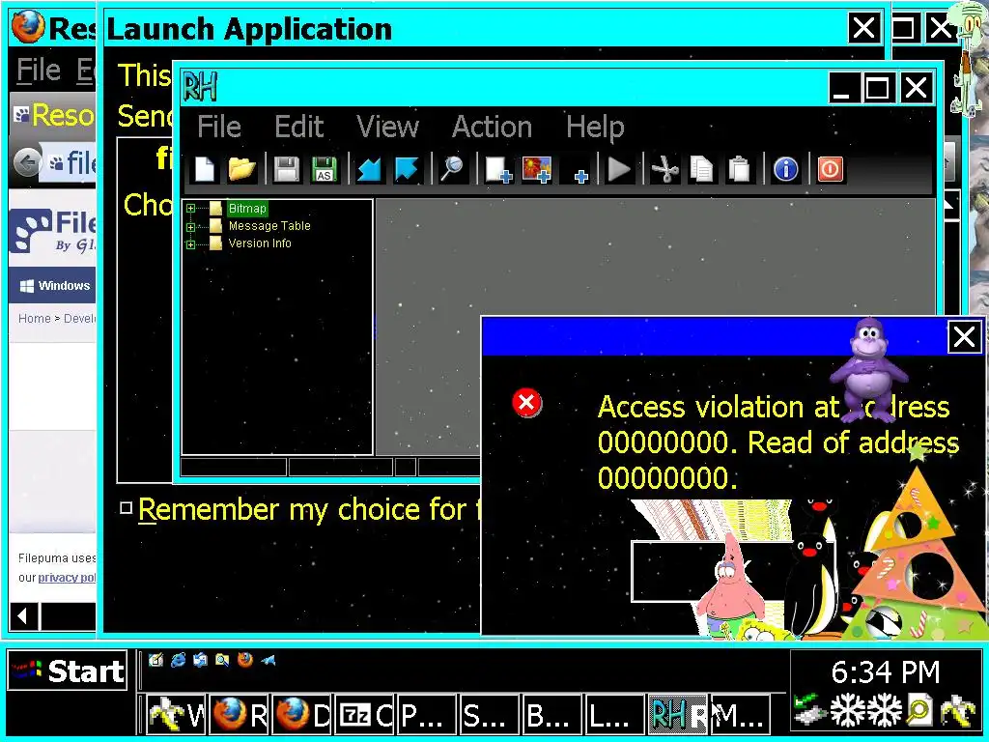Viewport: 989px width, 742px height.
Task: Click the green check Safely Remove tray icon
Action: point(808,710)
